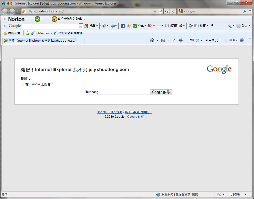Toggle the compatibility view icon in address bar
This screenshot has width=254, height=199.
tap(160, 11)
